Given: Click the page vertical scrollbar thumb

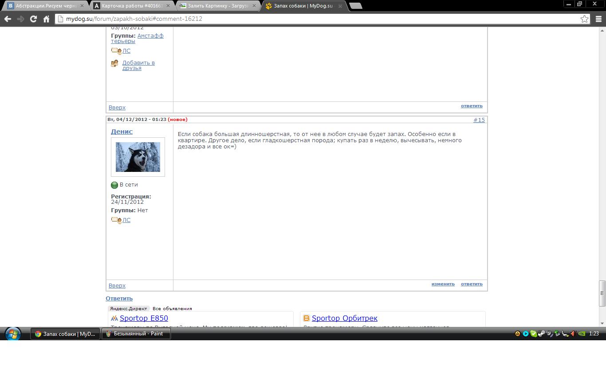Looking at the screenshot, I should (602, 293).
